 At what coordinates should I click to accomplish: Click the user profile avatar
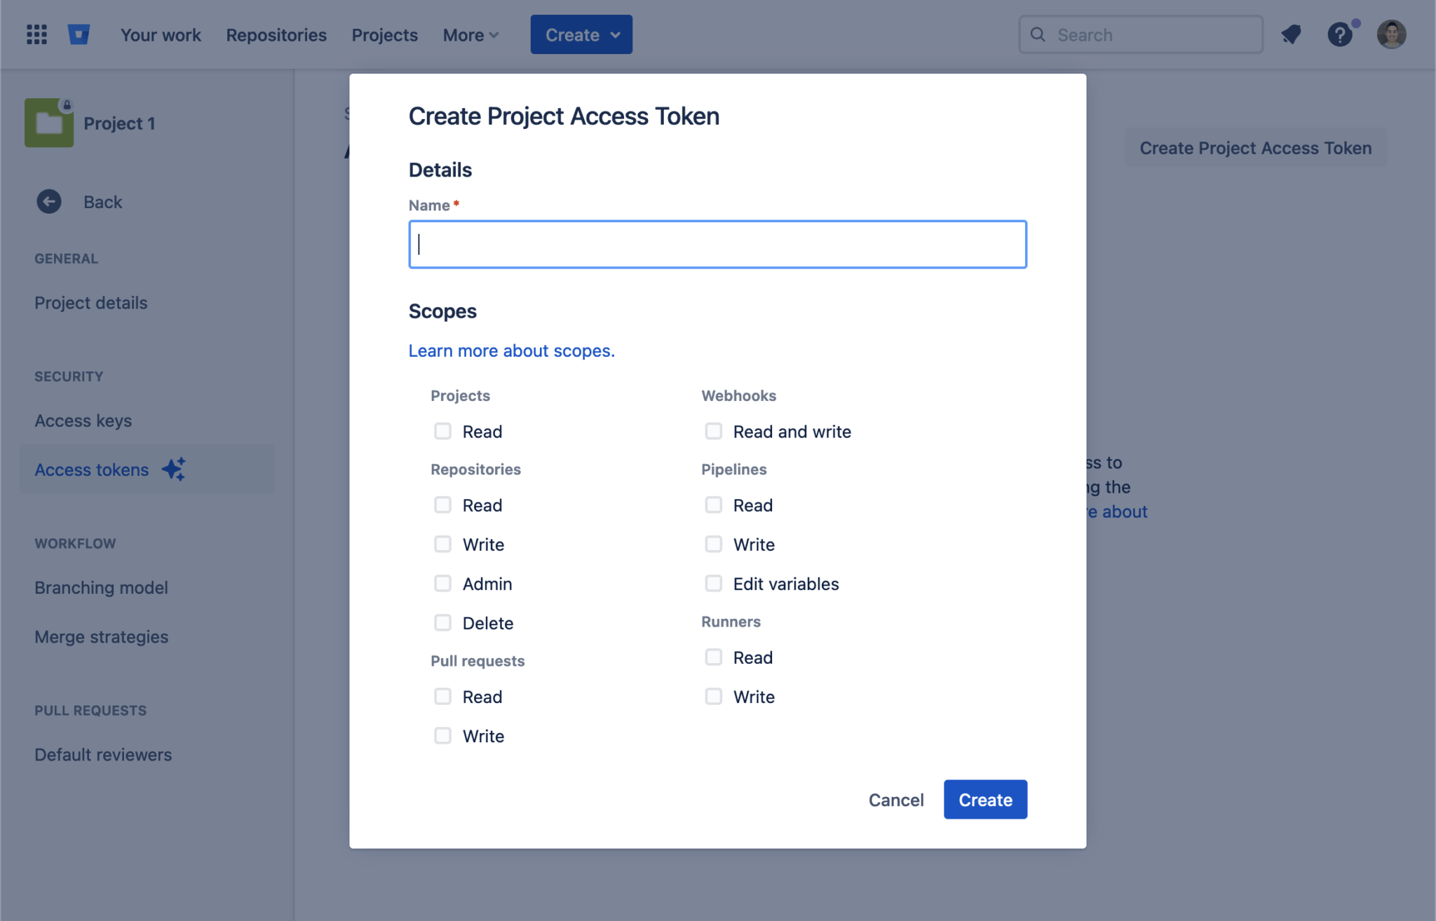click(1391, 34)
